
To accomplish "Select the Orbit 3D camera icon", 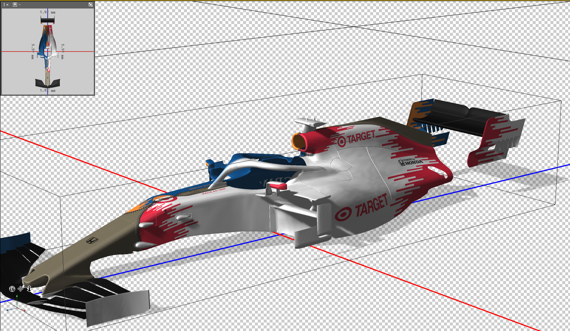I will (12, 289).
